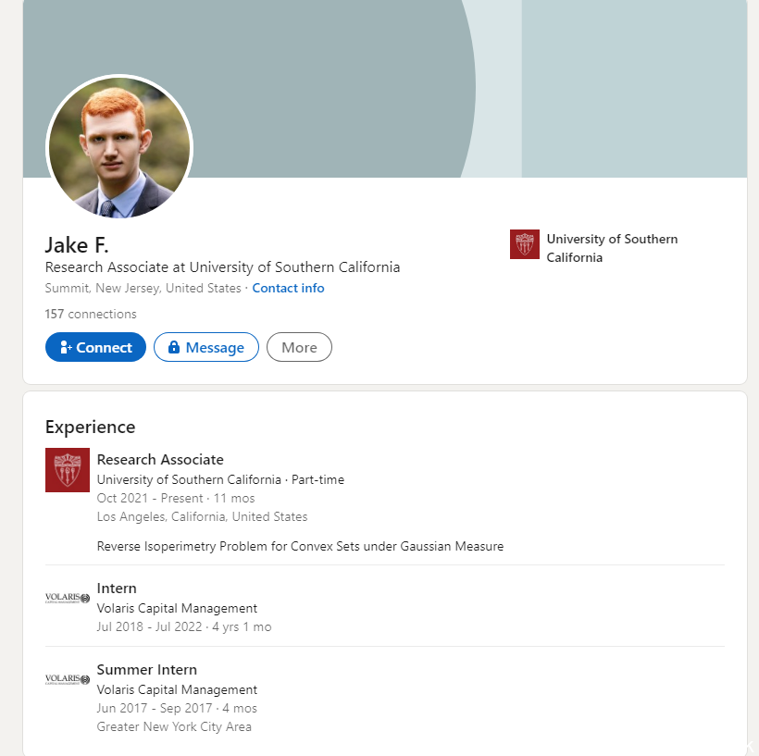
Task: Open the University of Southern California header link
Action: pos(612,248)
